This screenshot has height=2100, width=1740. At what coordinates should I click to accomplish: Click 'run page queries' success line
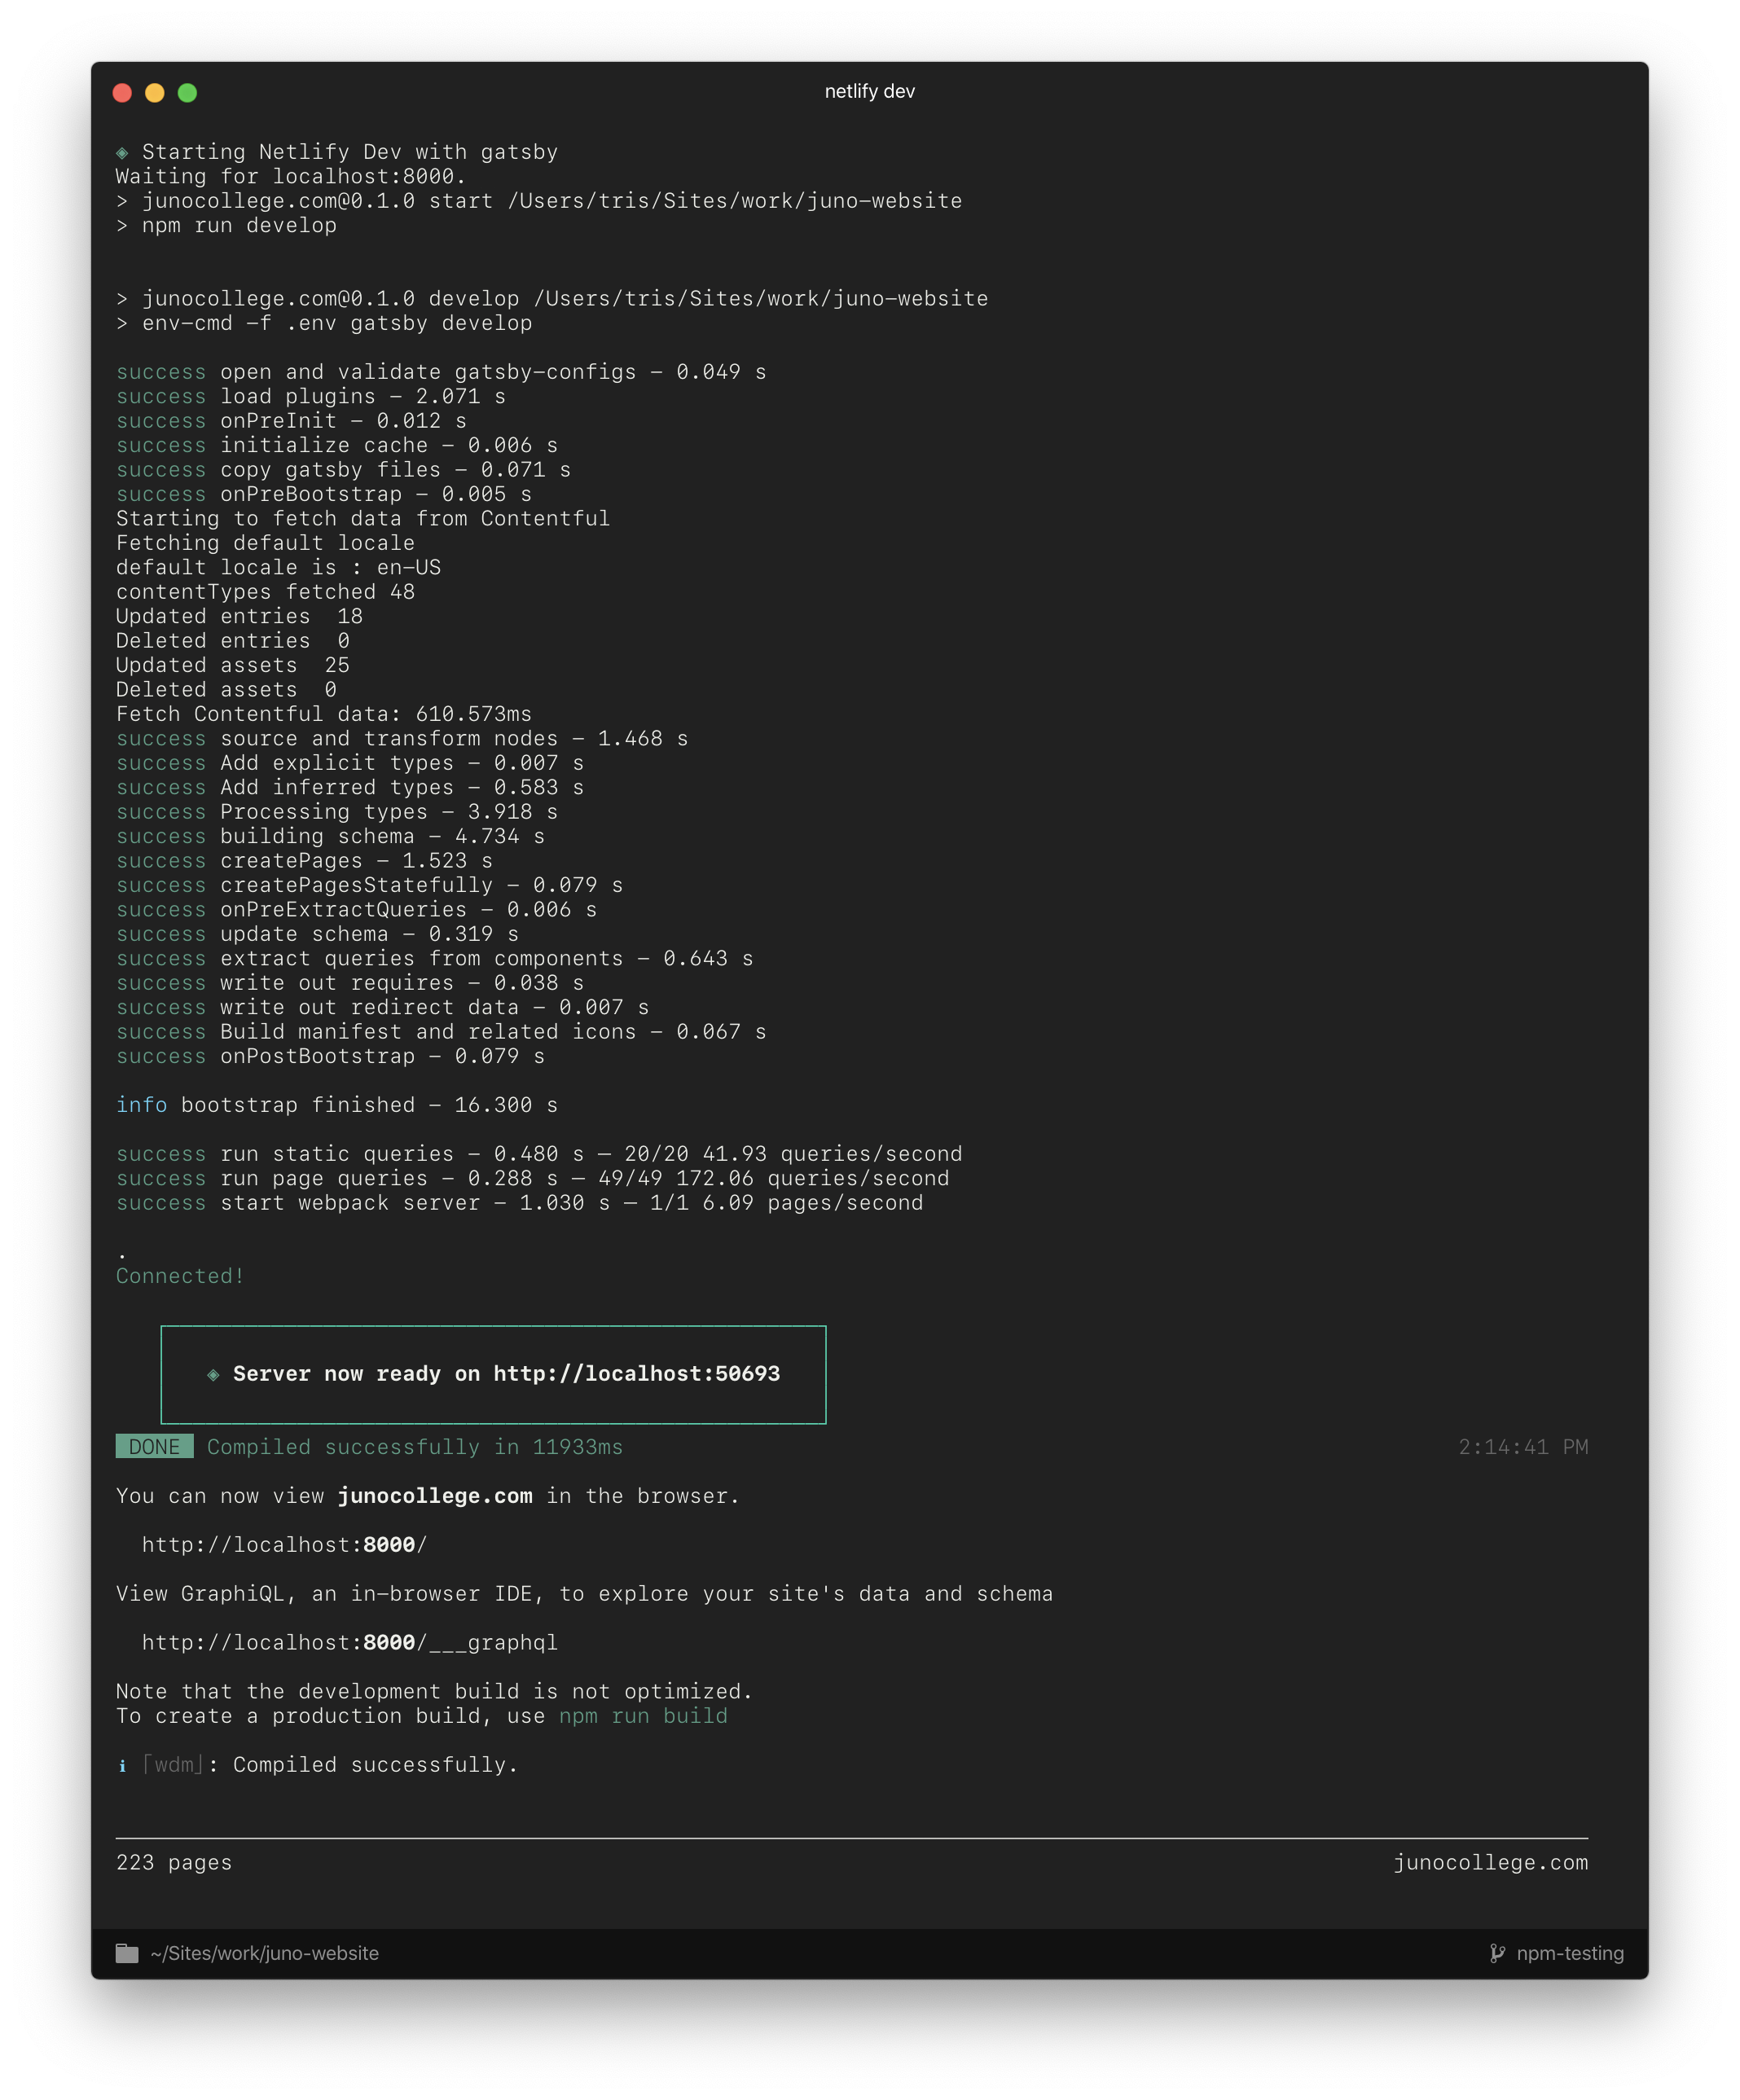click(x=532, y=1178)
